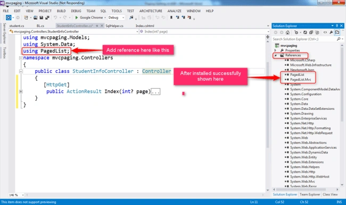Open the TOOLS menu

[117, 11]
